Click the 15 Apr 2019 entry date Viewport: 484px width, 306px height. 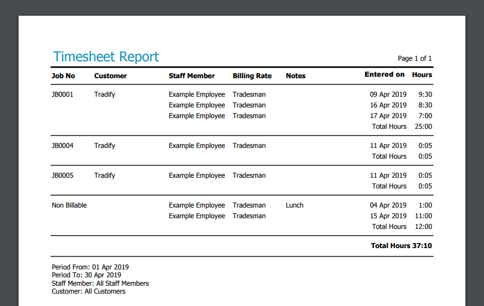click(x=388, y=216)
